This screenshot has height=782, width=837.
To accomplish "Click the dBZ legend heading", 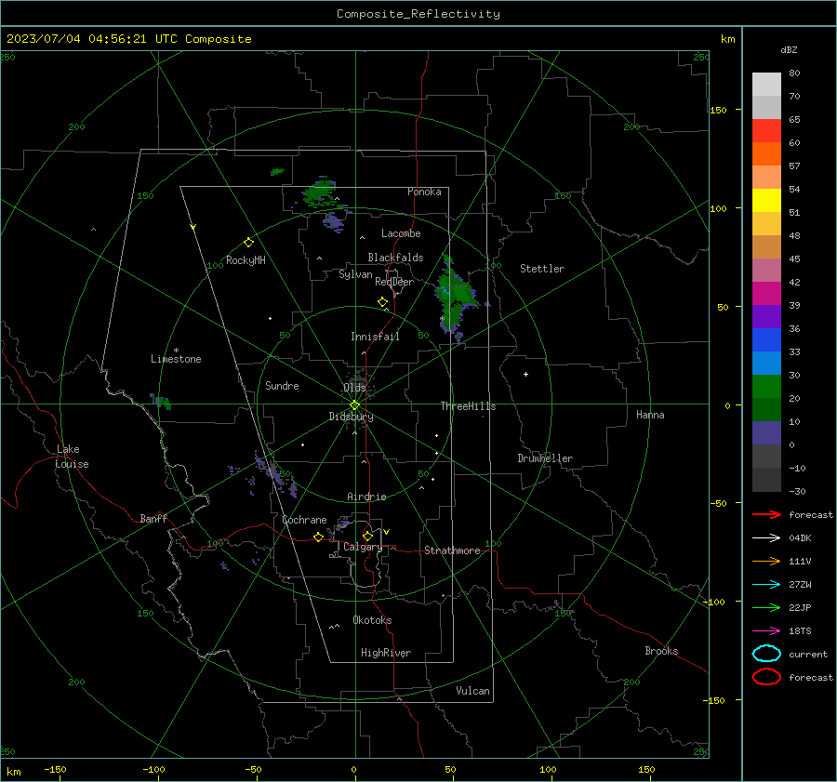I will (789, 49).
